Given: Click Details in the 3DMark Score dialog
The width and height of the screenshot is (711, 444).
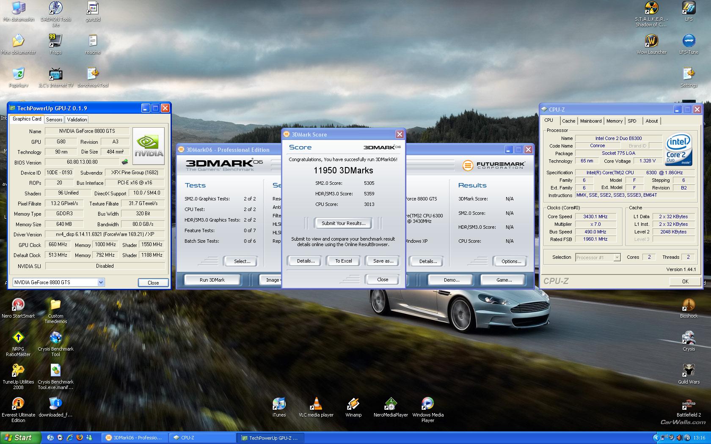Looking at the screenshot, I should 306,261.
